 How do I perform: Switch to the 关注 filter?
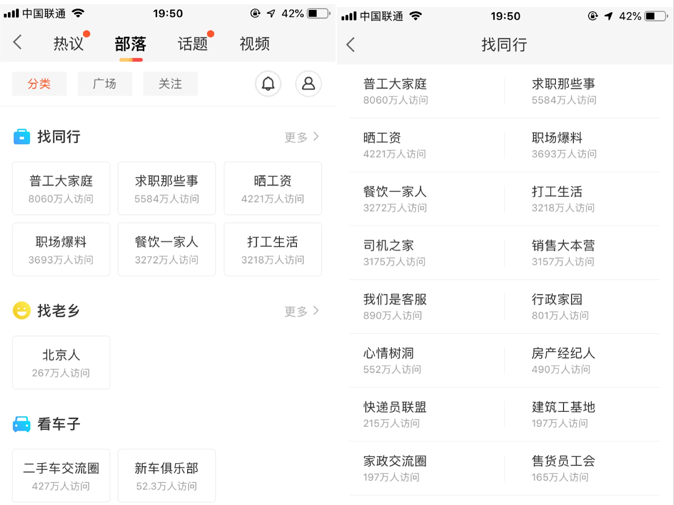[x=170, y=84]
